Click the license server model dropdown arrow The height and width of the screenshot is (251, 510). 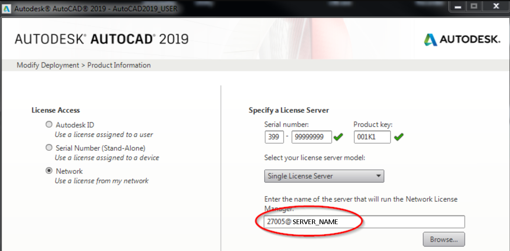coord(379,176)
